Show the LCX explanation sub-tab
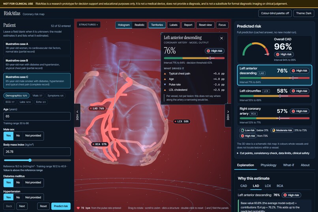Viewport: 318px width, 212px height. [268, 186]
